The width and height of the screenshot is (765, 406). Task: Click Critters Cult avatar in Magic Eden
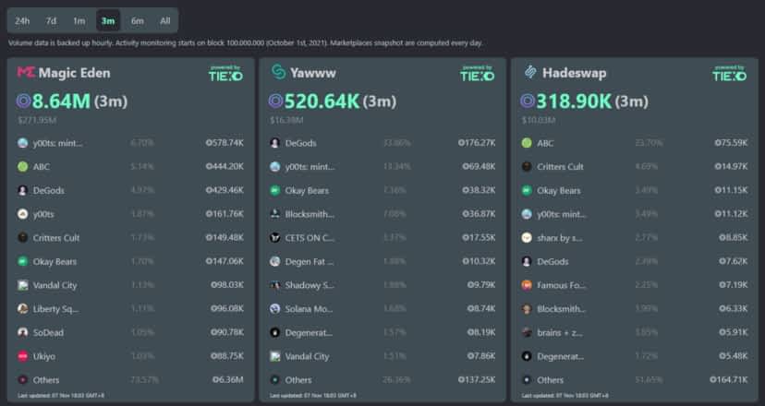[23, 237]
